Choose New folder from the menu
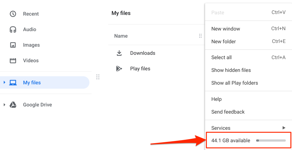292x150 pixels. (223, 41)
